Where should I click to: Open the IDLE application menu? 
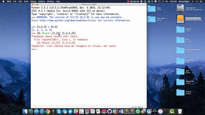9,1
